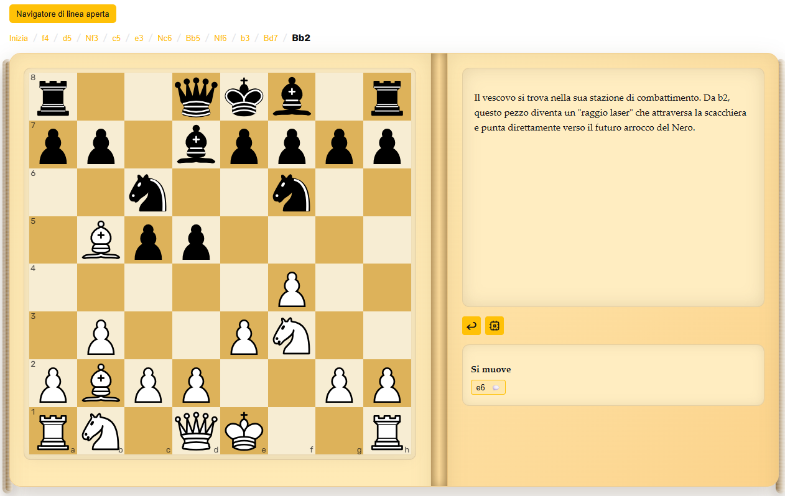This screenshot has height=496, width=785.
Task: Jump to Nf3 in the move breadcrumb
Action: pos(91,38)
